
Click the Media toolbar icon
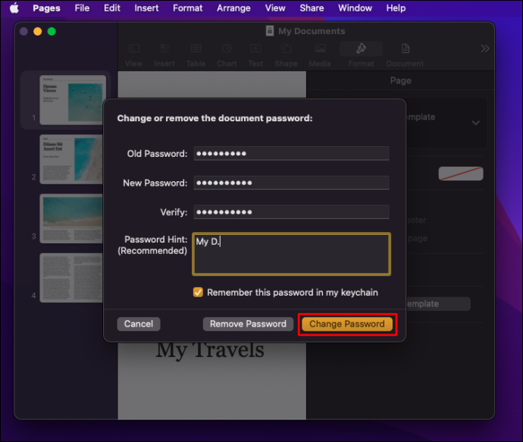[320, 49]
